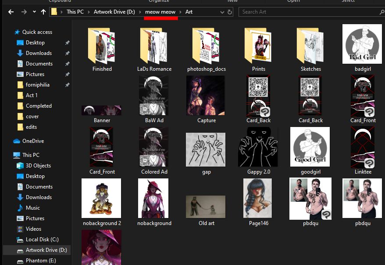Open the 'Act 1' folder in sidebar
This screenshot has height=265, width=385.
point(32,95)
